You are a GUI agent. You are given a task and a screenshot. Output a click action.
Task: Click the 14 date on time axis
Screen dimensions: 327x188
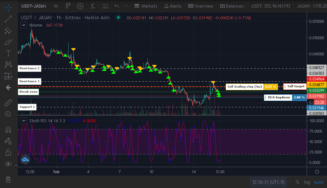(x=194, y=172)
